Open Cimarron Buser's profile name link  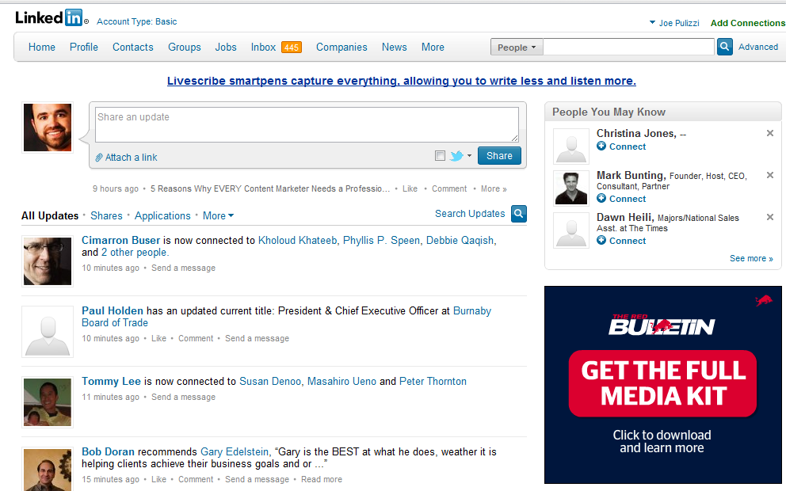point(120,241)
